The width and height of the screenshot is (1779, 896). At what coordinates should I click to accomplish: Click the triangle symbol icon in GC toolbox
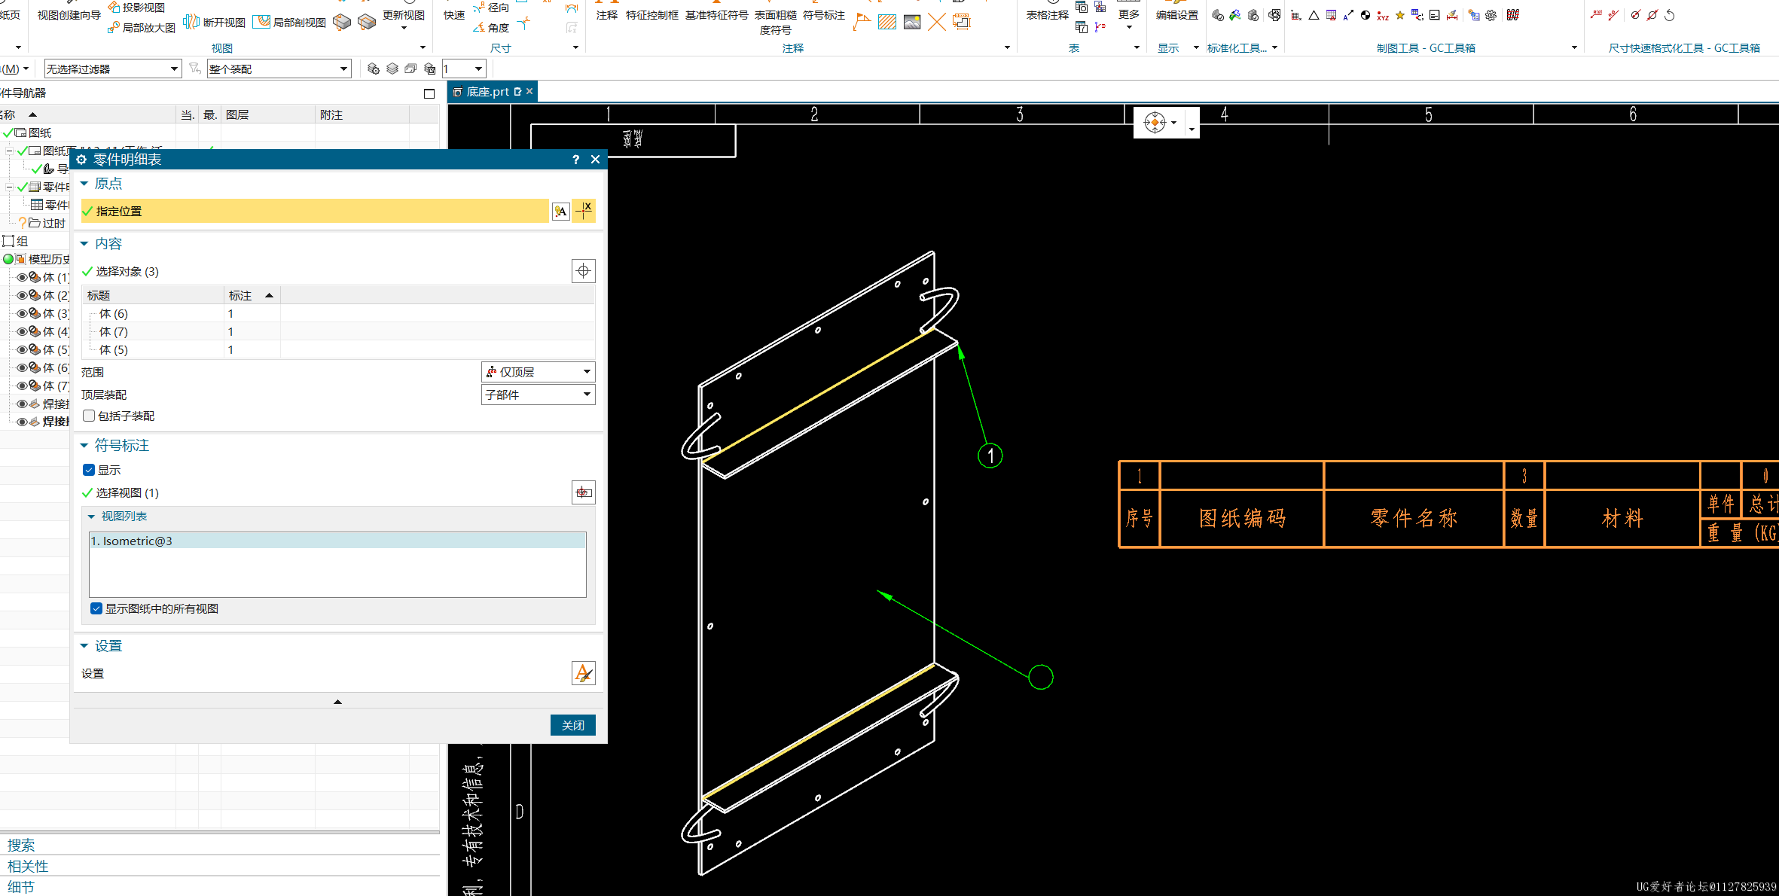[1314, 15]
